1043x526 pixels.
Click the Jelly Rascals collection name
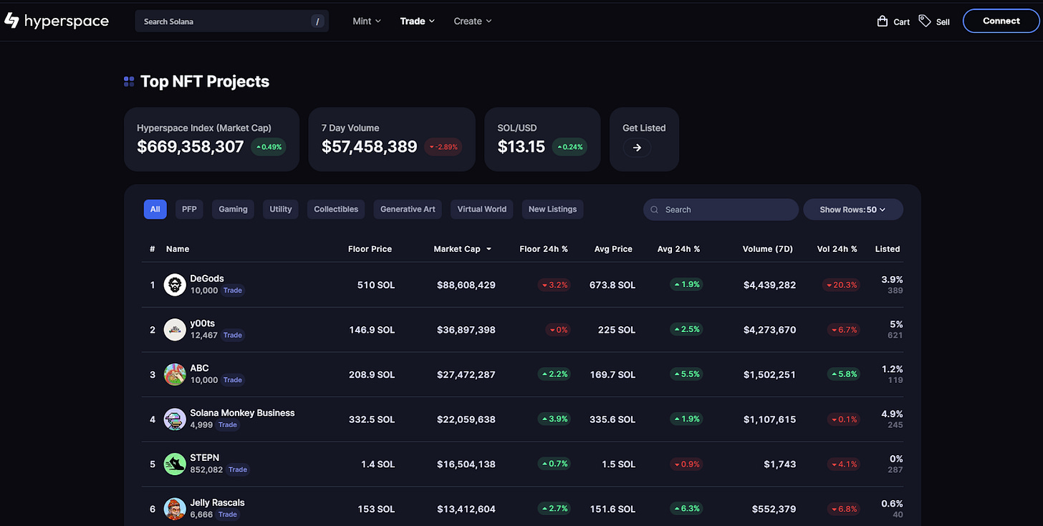point(217,502)
